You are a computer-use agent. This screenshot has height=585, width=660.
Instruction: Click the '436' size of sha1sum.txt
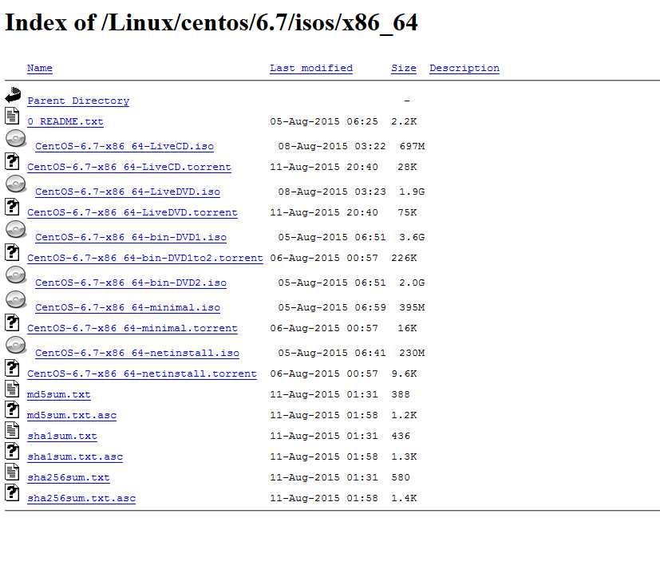[x=401, y=436]
